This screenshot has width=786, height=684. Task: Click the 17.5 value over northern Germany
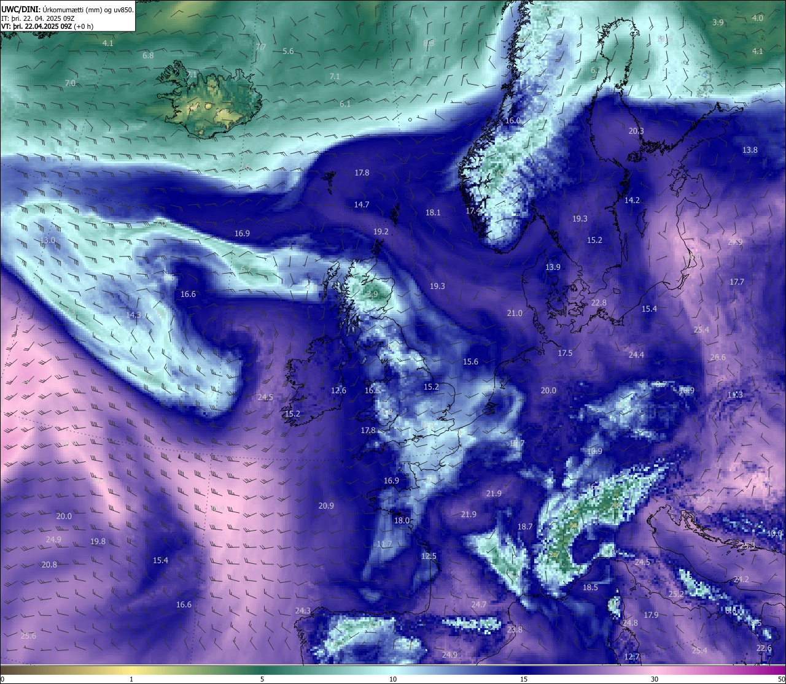point(565,353)
